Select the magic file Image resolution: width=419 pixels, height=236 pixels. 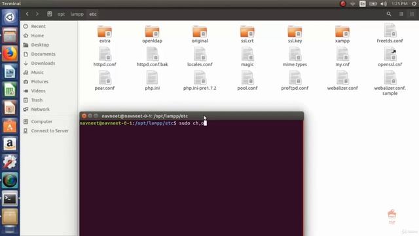tap(247, 57)
